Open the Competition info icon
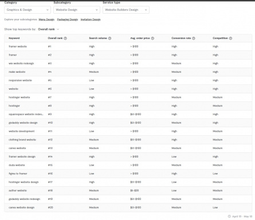This screenshot has height=220, width=255. (x=230, y=38)
